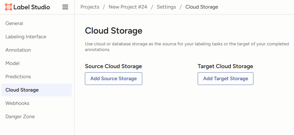Go to Projects in the breadcrumb
This screenshot has height=135, width=294.
click(x=90, y=7)
